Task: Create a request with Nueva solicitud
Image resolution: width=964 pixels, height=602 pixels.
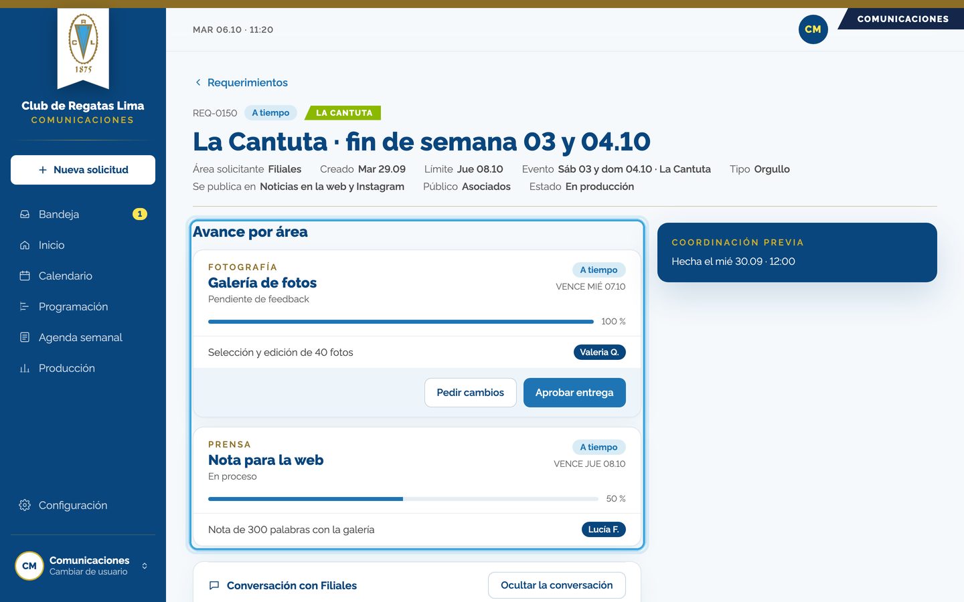Action: (x=83, y=170)
